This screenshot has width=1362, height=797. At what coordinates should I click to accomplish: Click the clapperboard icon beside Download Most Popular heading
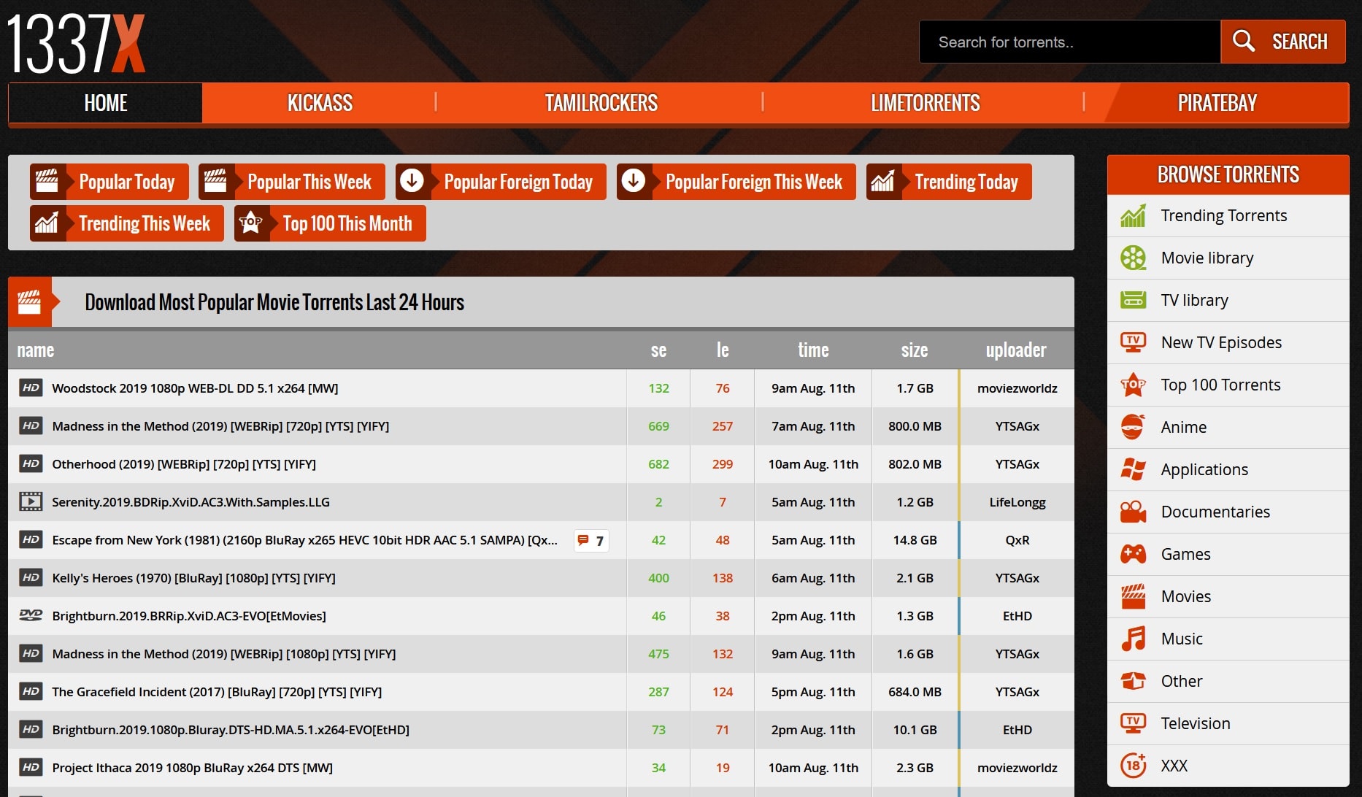point(30,301)
